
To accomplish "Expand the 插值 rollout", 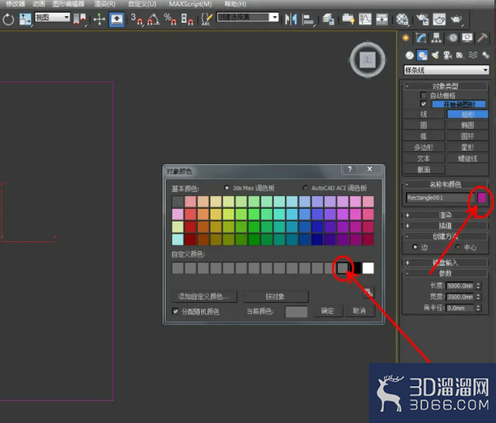I will point(445,226).
